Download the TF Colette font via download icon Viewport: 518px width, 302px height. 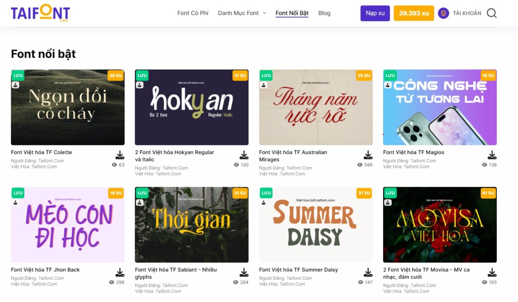pos(120,155)
